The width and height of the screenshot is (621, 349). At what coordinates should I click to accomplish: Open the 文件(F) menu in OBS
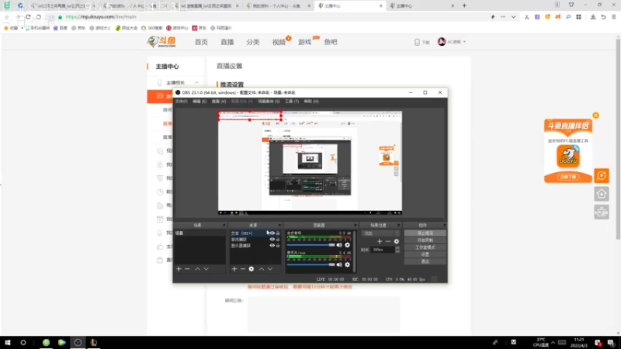(182, 102)
